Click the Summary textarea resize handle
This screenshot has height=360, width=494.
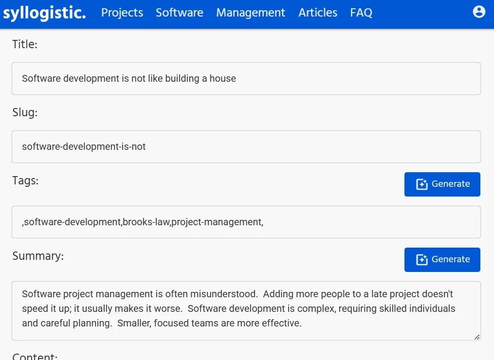click(x=477, y=337)
